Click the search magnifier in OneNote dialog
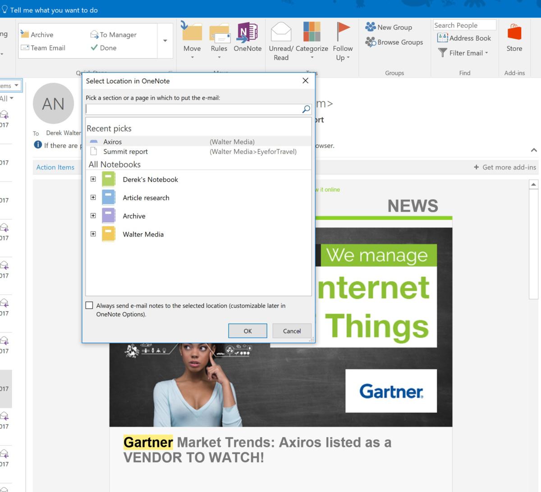 click(x=306, y=109)
